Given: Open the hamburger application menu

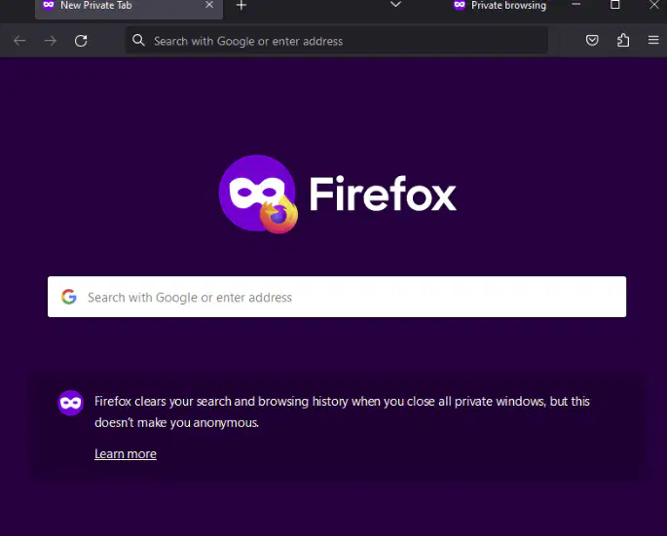Looking at the screenshot, I should [x=653, y=41].
